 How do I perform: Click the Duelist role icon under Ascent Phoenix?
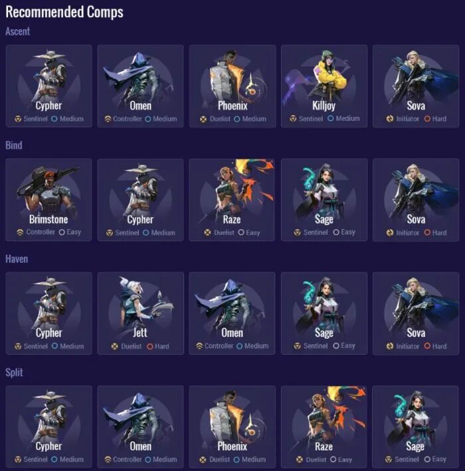pos(203,120)
